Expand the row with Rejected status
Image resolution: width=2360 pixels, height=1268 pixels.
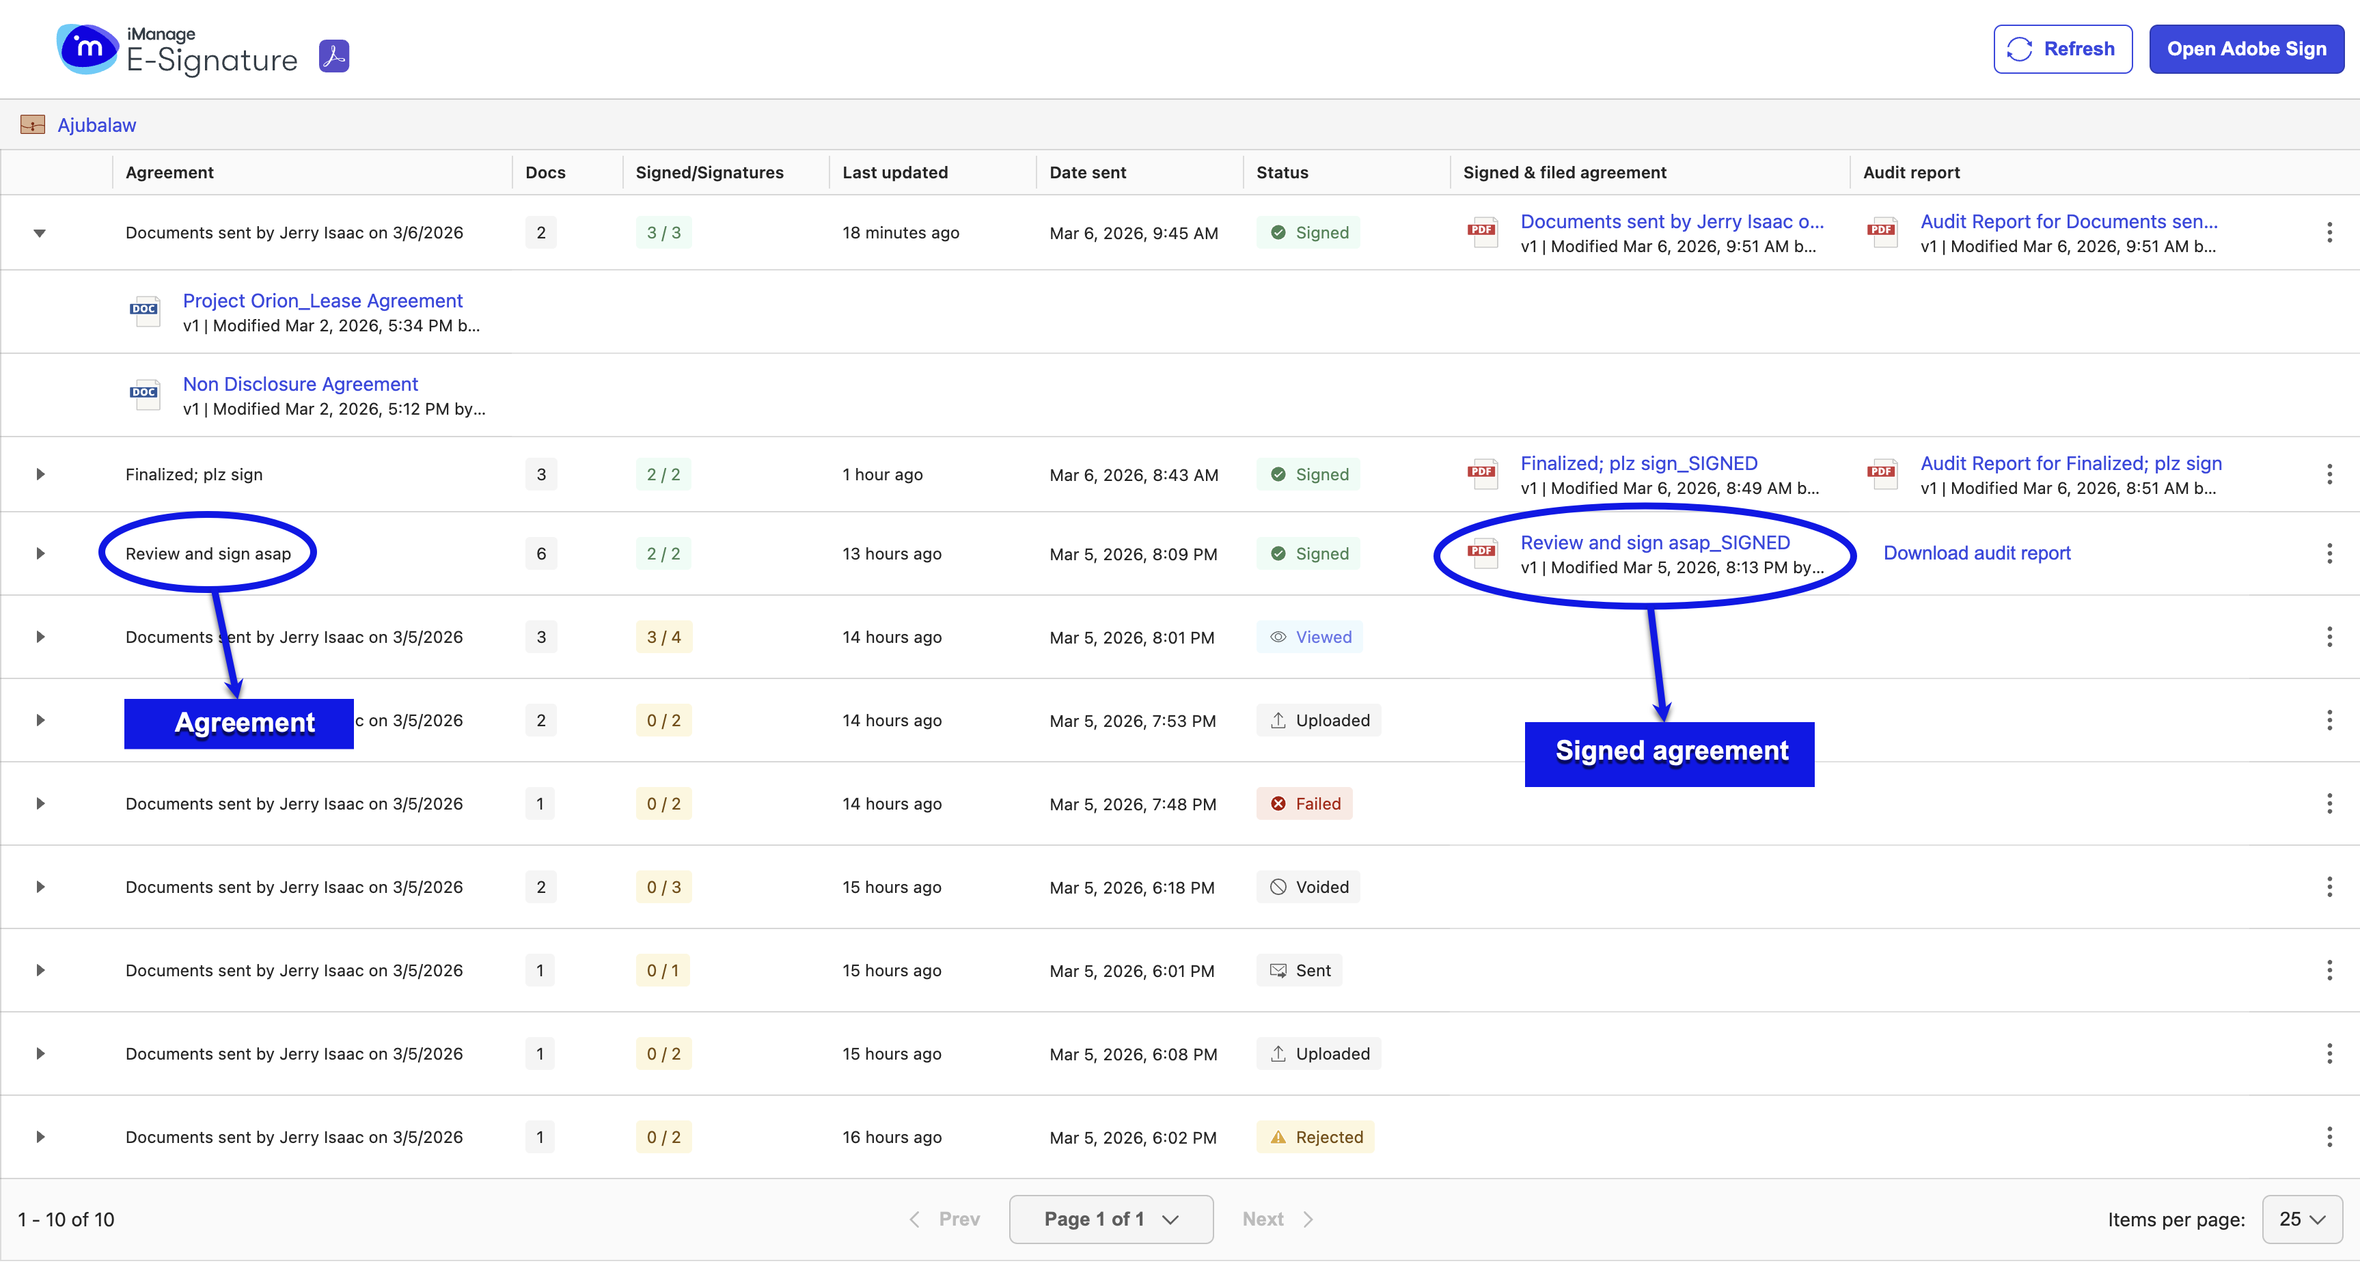[40, 1137]
